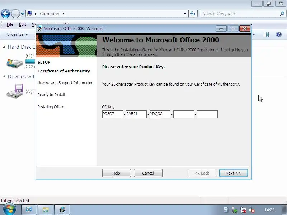The height and width of the screenshot is (215, 287).
Task: Click the Refresh button beside address bar
Action: coord(193,14)
